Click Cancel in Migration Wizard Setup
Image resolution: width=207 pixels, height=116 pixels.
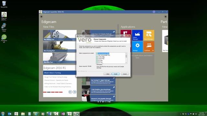pyautogui.click(x=125, y=74)
